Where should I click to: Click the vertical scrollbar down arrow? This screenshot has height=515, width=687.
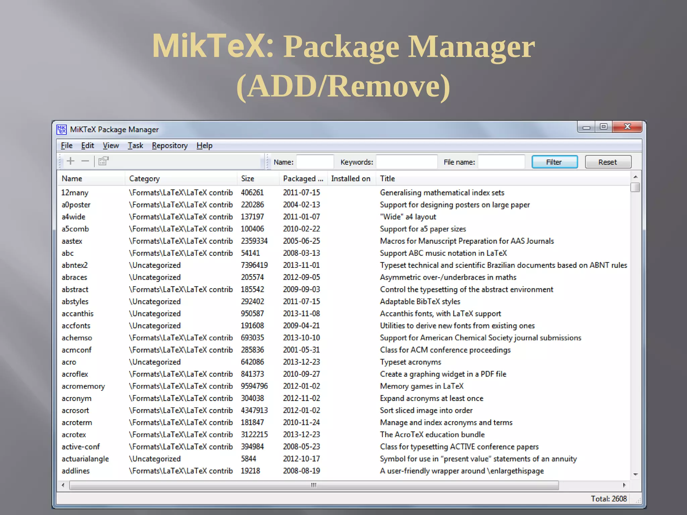pos(635,474)
